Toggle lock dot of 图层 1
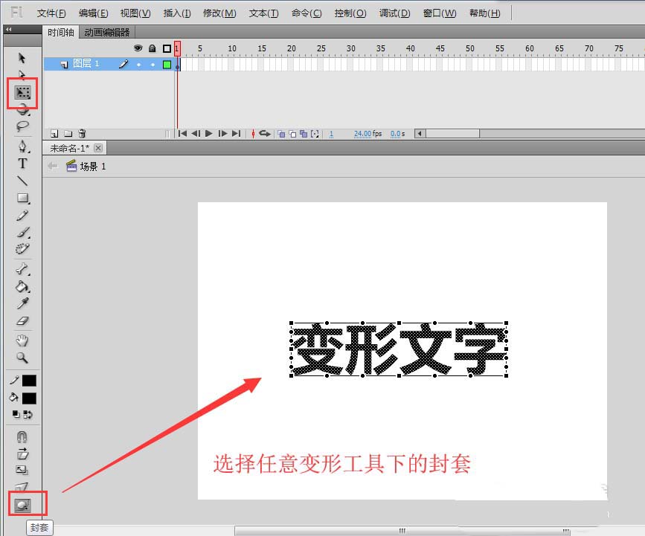Viewport: 645px width, 536px height. click(x=153, y=65)
